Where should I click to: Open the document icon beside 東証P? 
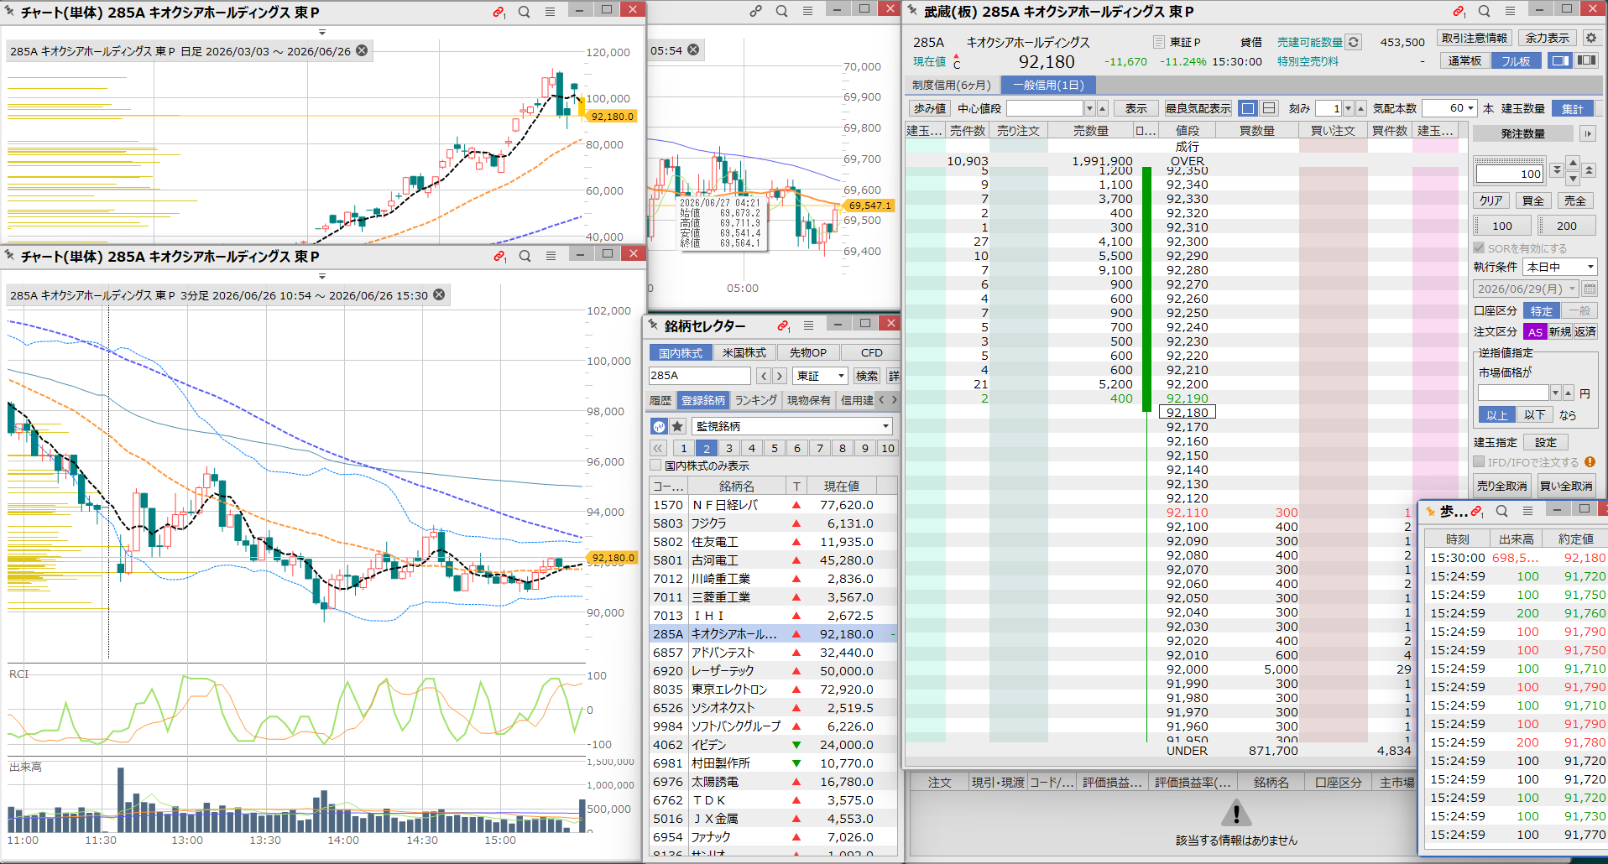[x=1159, y=42]
